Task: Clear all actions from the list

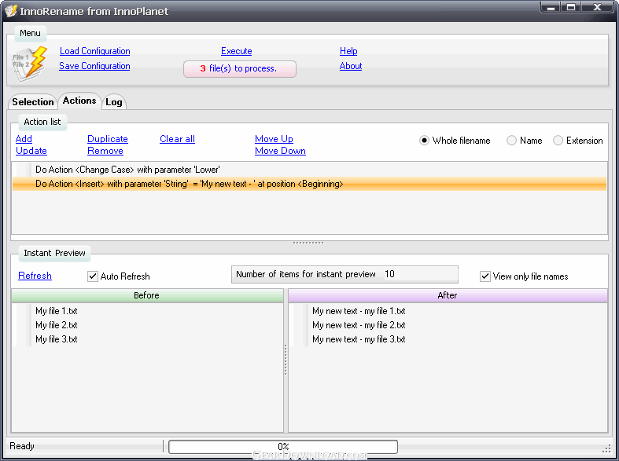Action: (177, 139)
